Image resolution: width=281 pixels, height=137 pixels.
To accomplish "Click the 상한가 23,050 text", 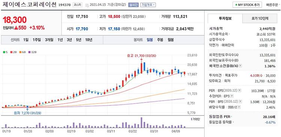I will 133,16.
